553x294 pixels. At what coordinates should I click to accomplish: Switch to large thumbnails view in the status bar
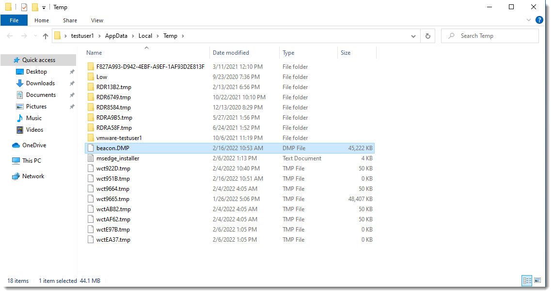[538, 280]
